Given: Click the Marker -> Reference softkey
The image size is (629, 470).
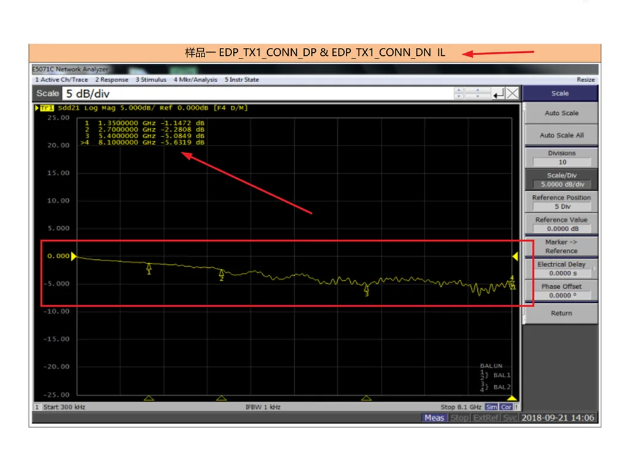Looking at the screenshot, I should (x=561, y=246).
